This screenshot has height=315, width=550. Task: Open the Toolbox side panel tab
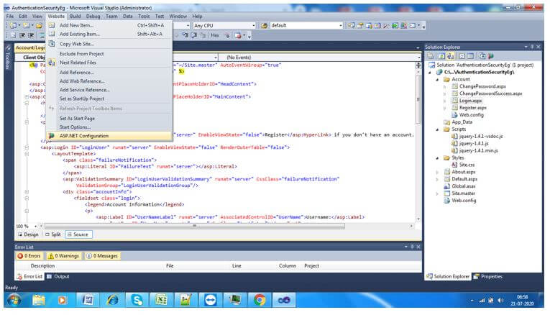coord(9,58)
